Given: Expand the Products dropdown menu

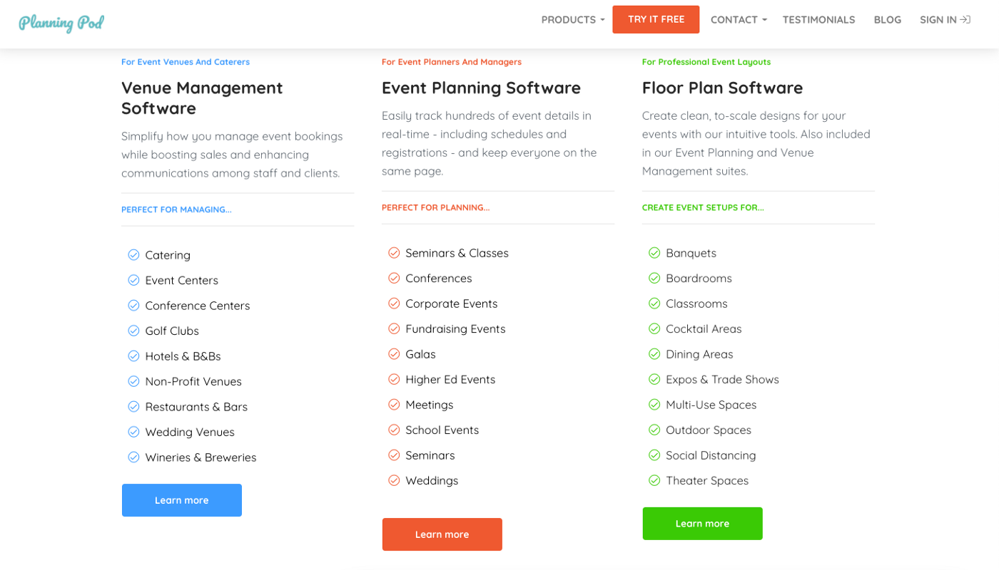Looking at the screenshot, I should (x=572, y=20).
